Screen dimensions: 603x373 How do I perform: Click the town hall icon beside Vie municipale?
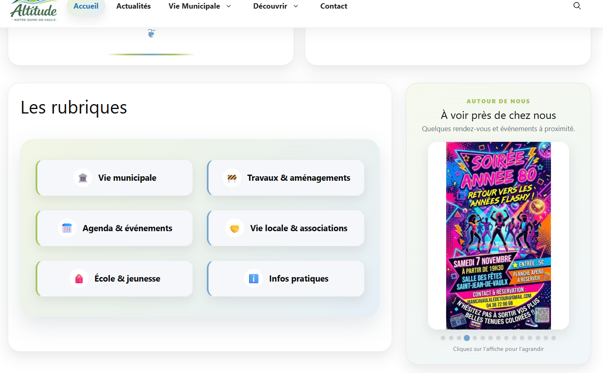(83, 178)
